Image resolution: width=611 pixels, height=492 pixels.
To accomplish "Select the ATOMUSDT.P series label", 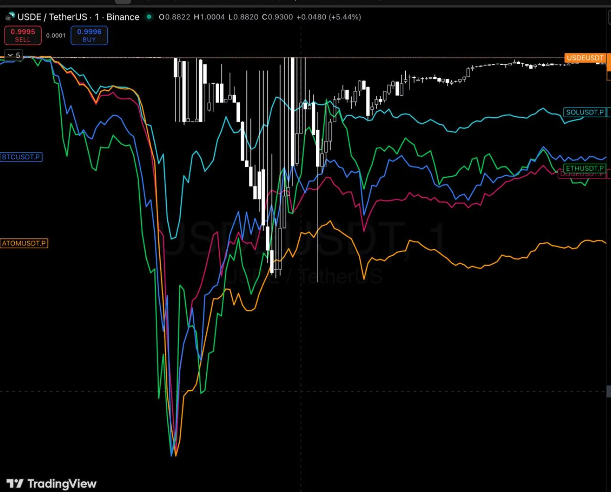I will coord(24,243).
